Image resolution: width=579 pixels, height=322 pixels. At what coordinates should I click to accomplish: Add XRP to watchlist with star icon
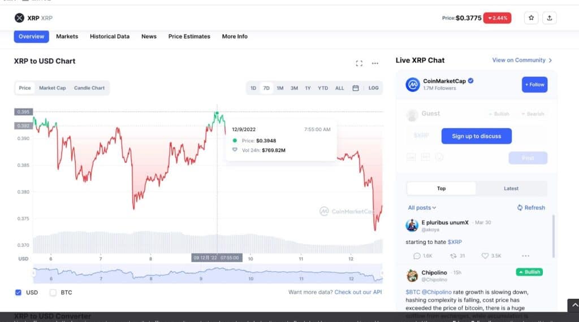(531, 18)
